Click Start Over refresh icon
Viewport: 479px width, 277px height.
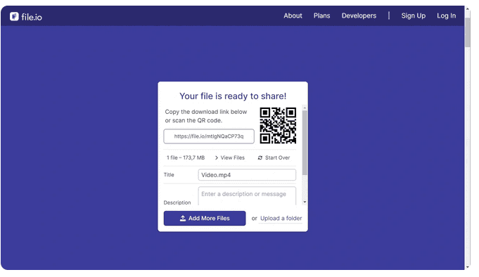pyautogui.click(x=260, y=157)
